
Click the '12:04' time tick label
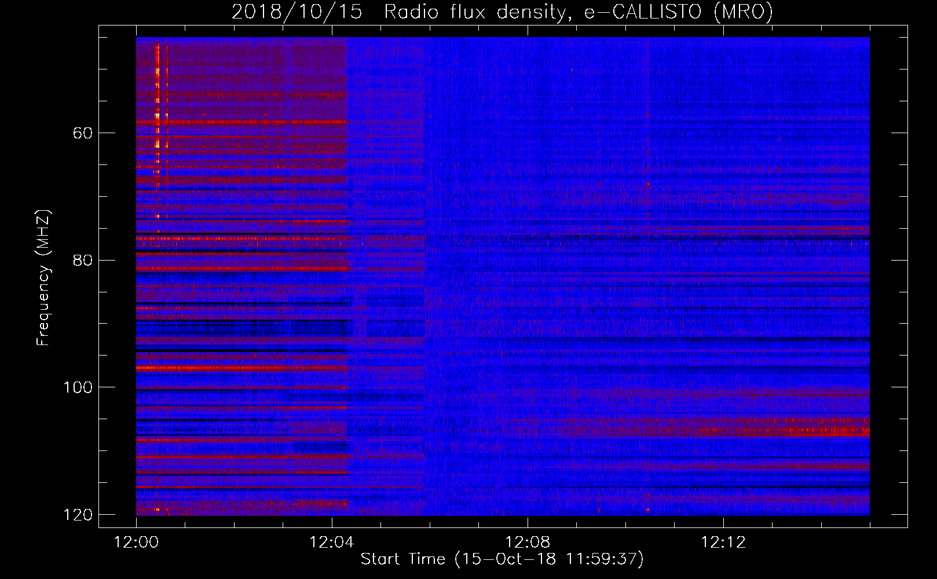332,543
